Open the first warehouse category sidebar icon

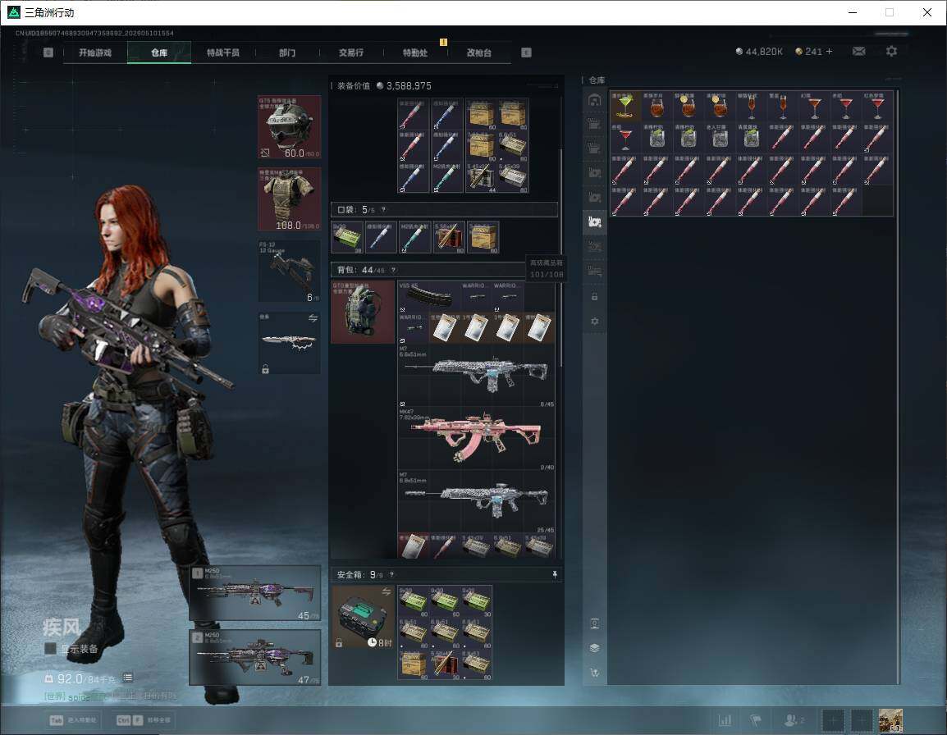[x=594, y=100]
